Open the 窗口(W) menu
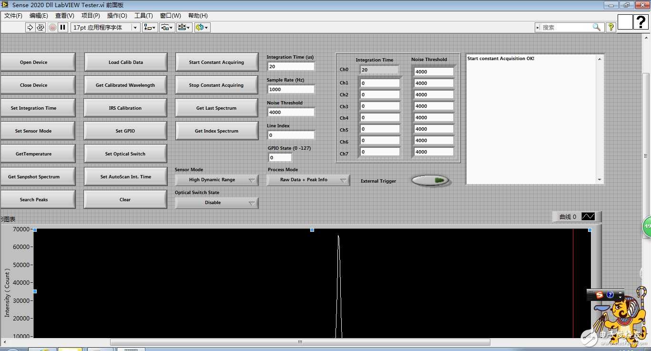The height and width of the screenshot is (351, 651). tap(171, 16)
